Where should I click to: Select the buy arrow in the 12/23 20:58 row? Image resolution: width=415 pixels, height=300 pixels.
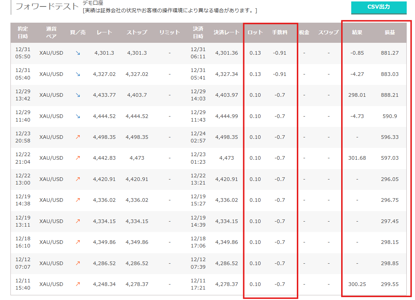(78, 137)
